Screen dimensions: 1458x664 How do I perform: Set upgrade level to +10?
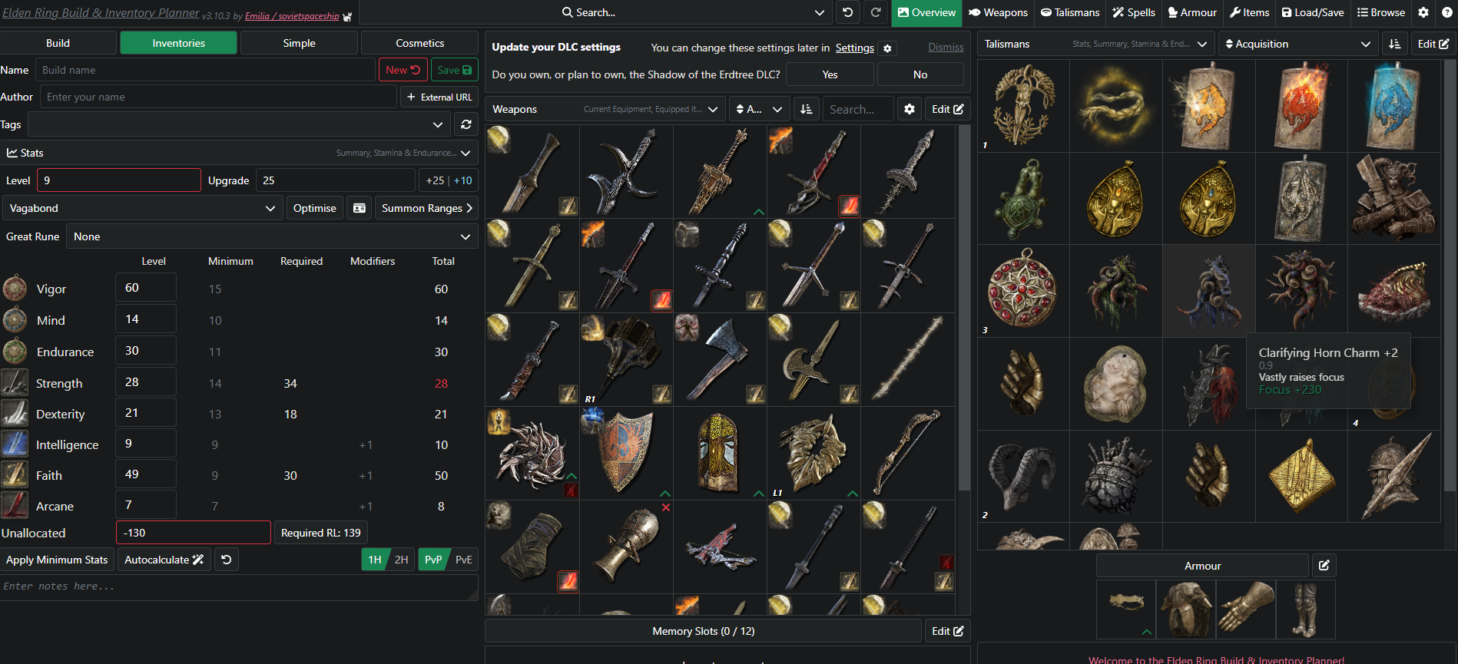[463, 180]
